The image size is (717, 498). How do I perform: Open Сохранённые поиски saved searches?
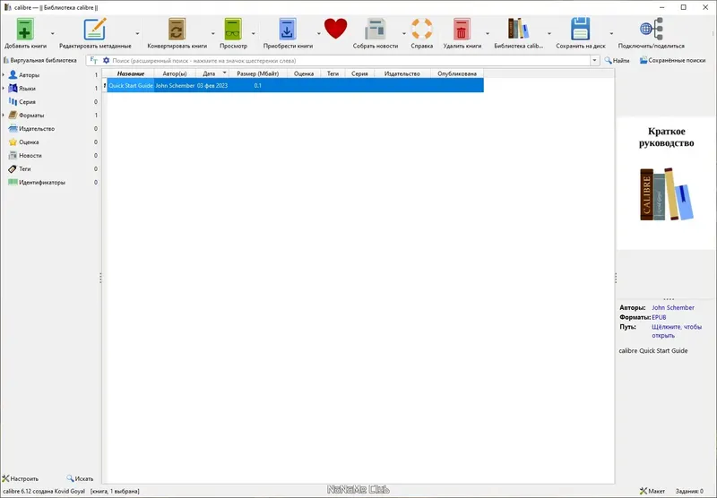(672, 60)
